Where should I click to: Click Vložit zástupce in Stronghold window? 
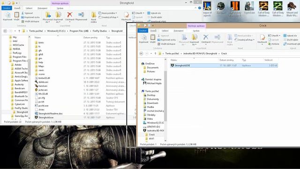[x=30, y=21]
